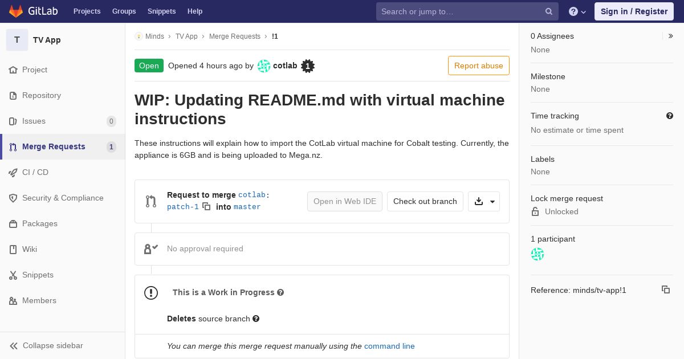Click the Labels heading text
Screen dimensions: 684x359
(543, 159)
